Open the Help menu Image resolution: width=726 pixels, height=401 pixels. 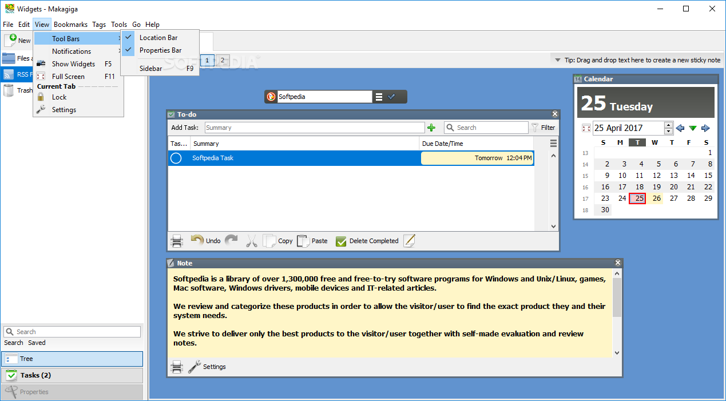point(152,25)
